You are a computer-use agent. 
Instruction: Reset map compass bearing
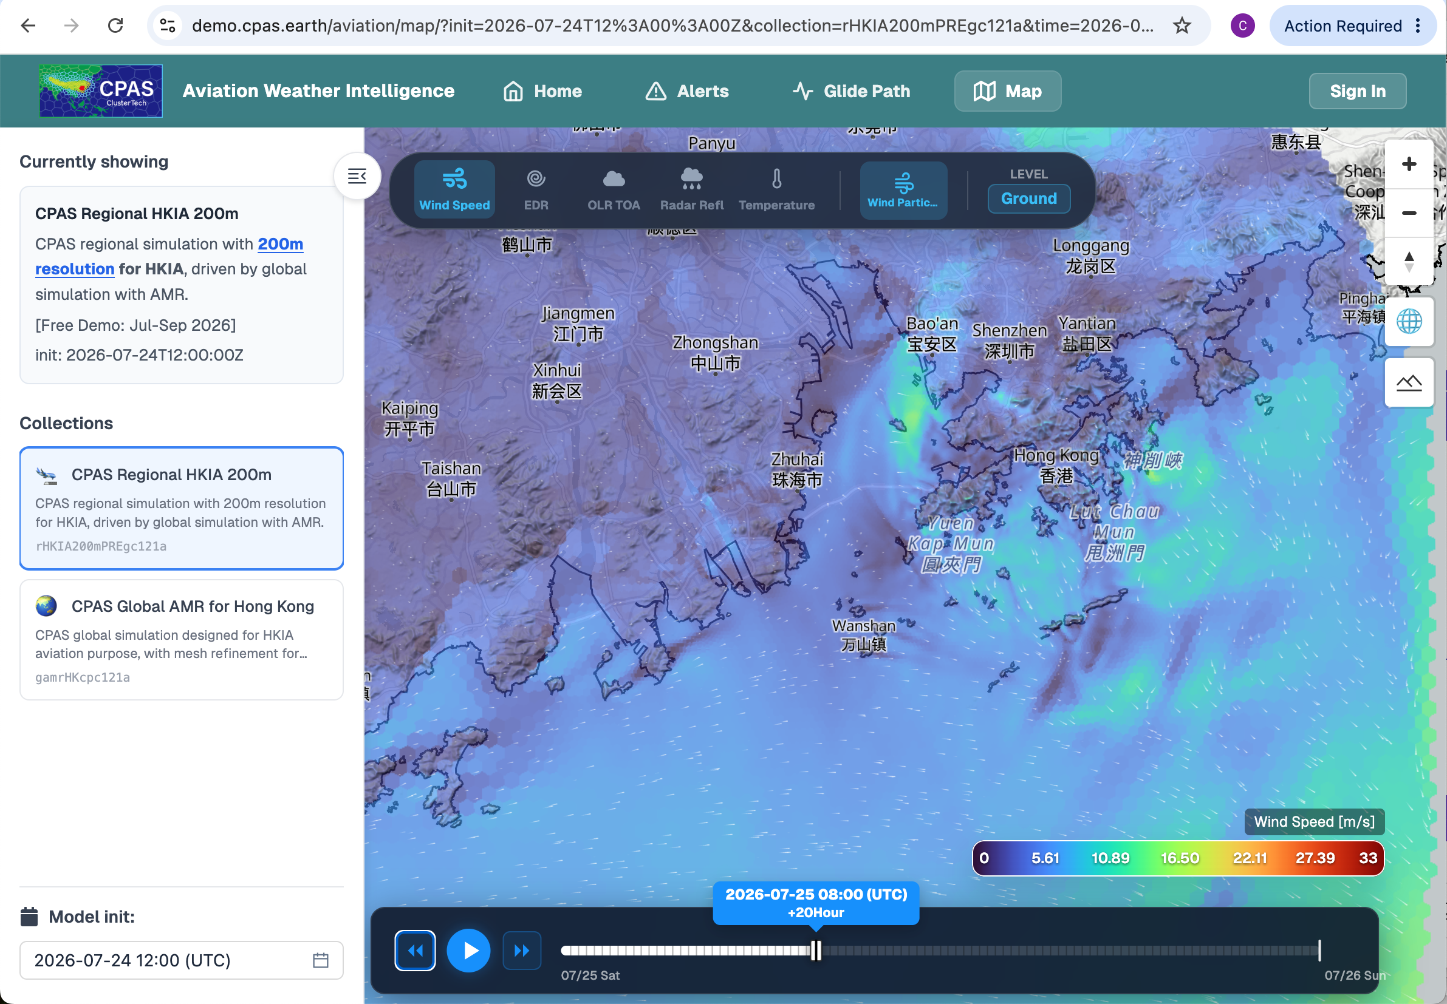1409,261
